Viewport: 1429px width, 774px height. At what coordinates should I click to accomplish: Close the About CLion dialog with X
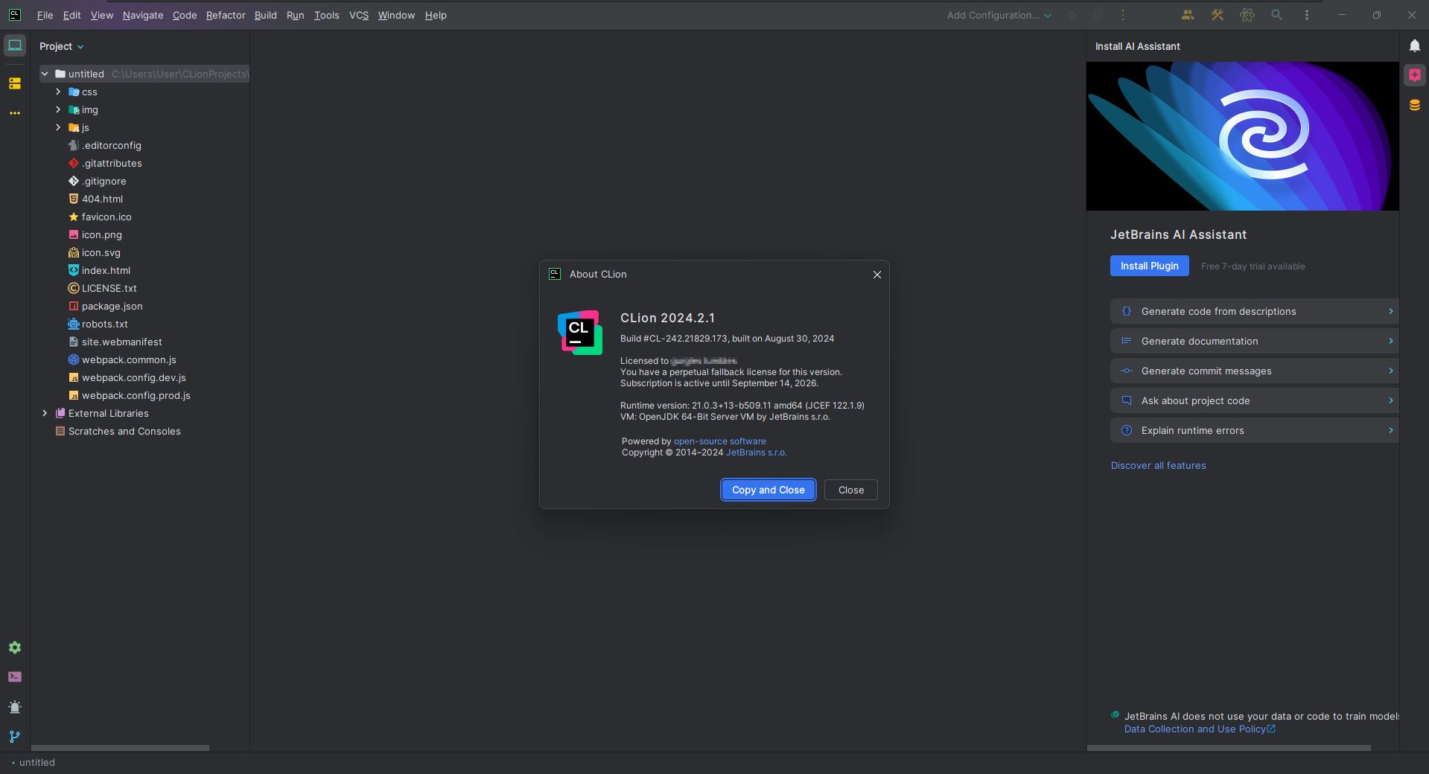coord(877,275)
